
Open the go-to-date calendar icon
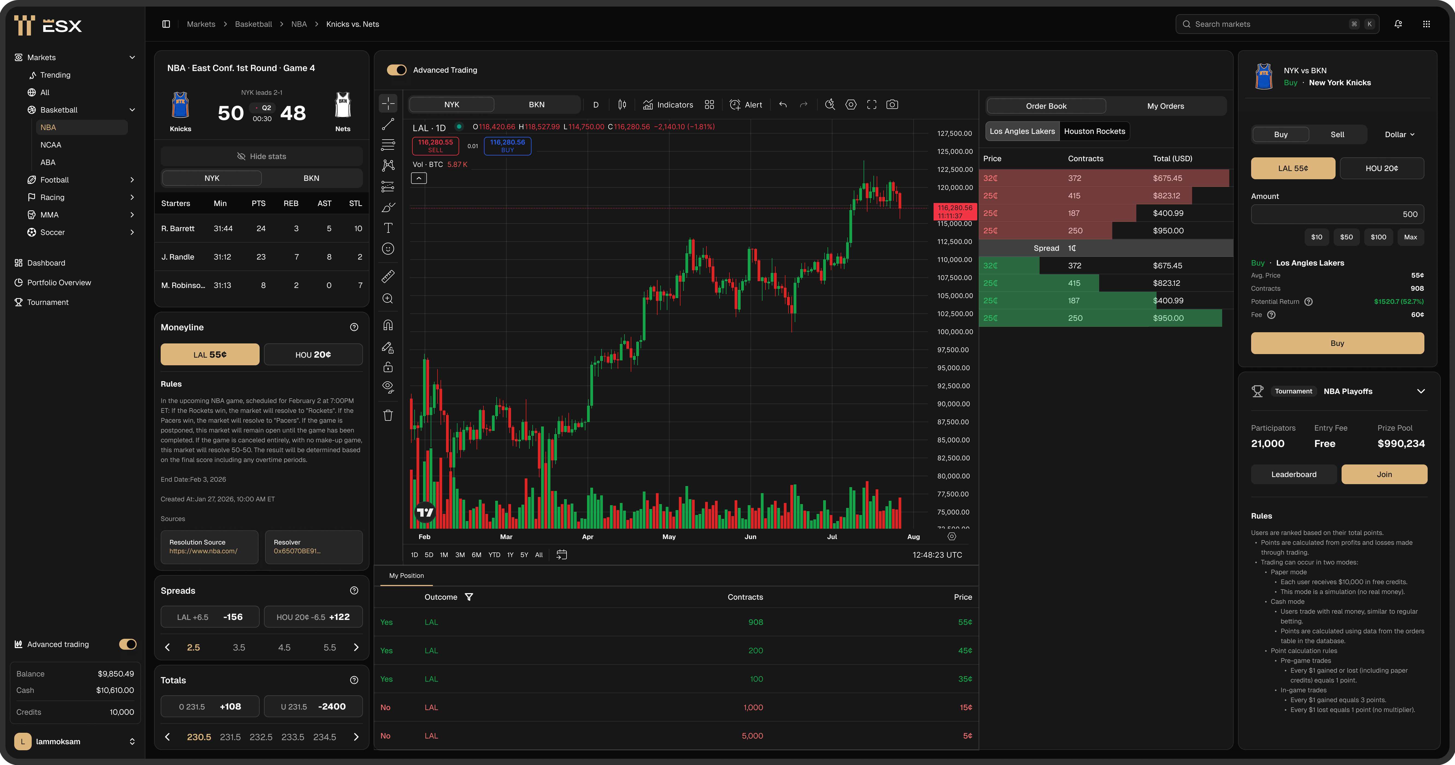(x=561, y=554)
